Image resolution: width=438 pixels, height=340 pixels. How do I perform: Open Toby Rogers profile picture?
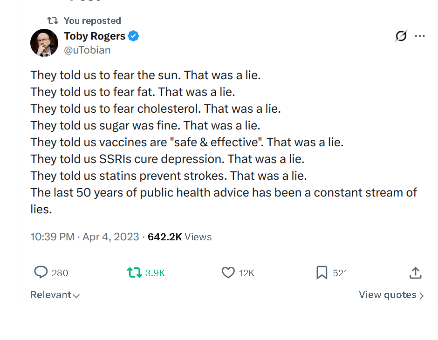44,43
